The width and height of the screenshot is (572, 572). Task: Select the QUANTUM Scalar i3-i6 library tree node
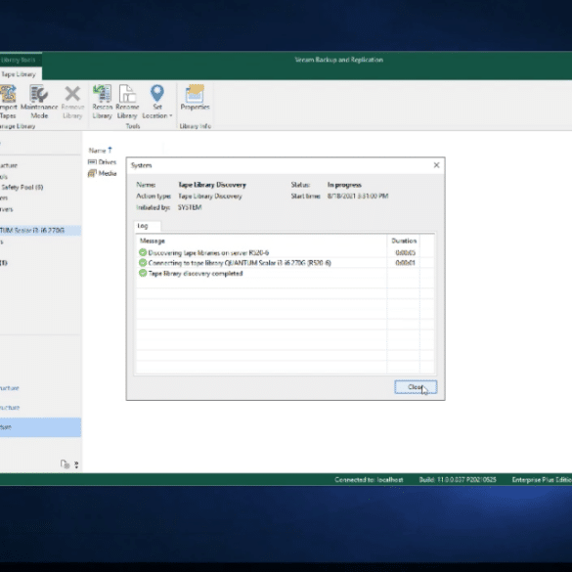40,230
